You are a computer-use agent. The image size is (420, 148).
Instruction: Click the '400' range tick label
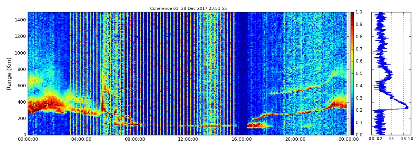click(22, 102)
